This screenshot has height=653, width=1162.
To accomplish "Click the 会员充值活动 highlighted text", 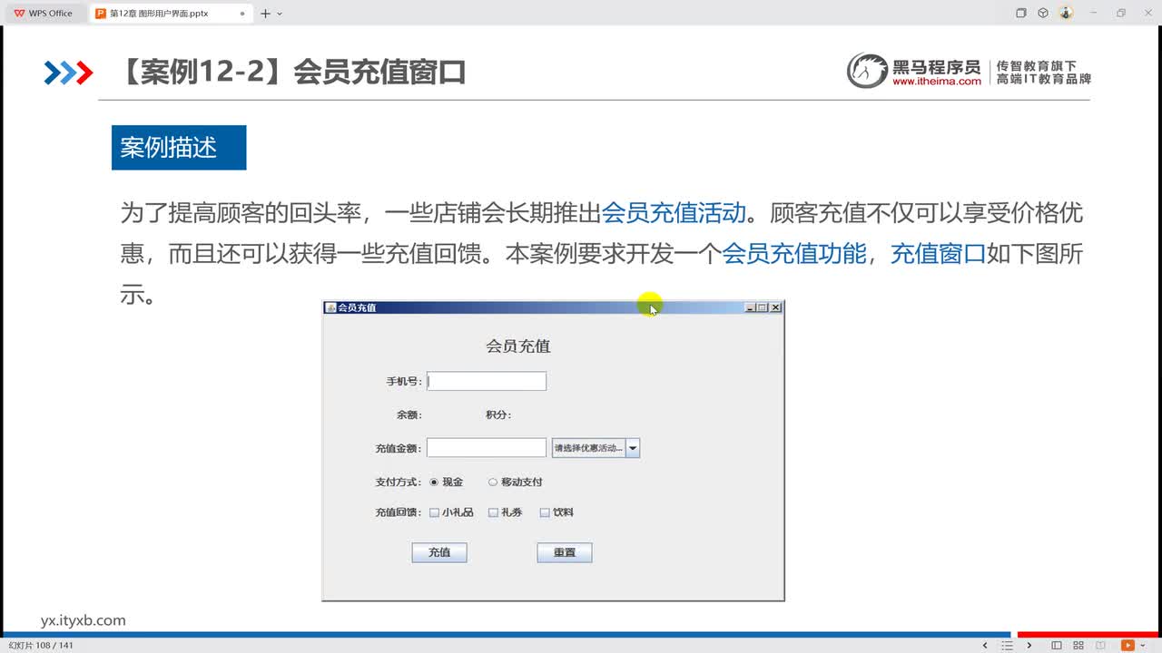I will [x=674, y=213].
